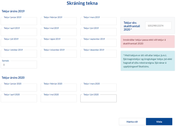
Task: Focus the Tekjur í ágúst 2019 input
Action: pyautogui.click(x=59, y=43)
